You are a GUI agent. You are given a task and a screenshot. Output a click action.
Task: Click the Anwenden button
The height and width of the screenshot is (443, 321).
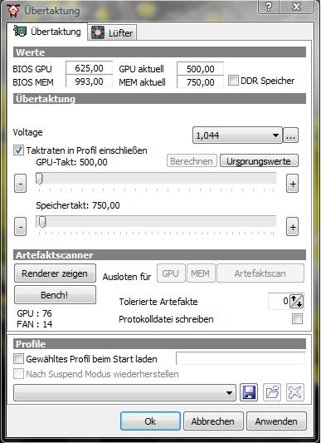pos(276,421)
